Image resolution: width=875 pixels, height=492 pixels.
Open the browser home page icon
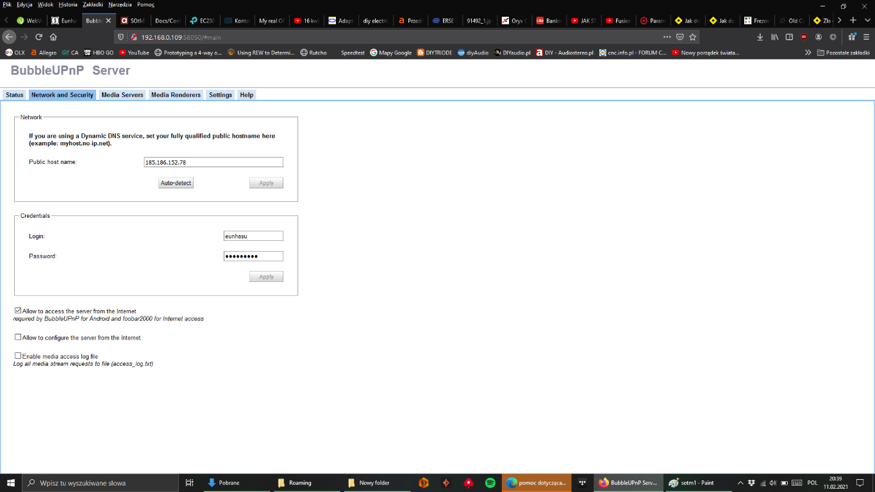[x=53, y=37]
